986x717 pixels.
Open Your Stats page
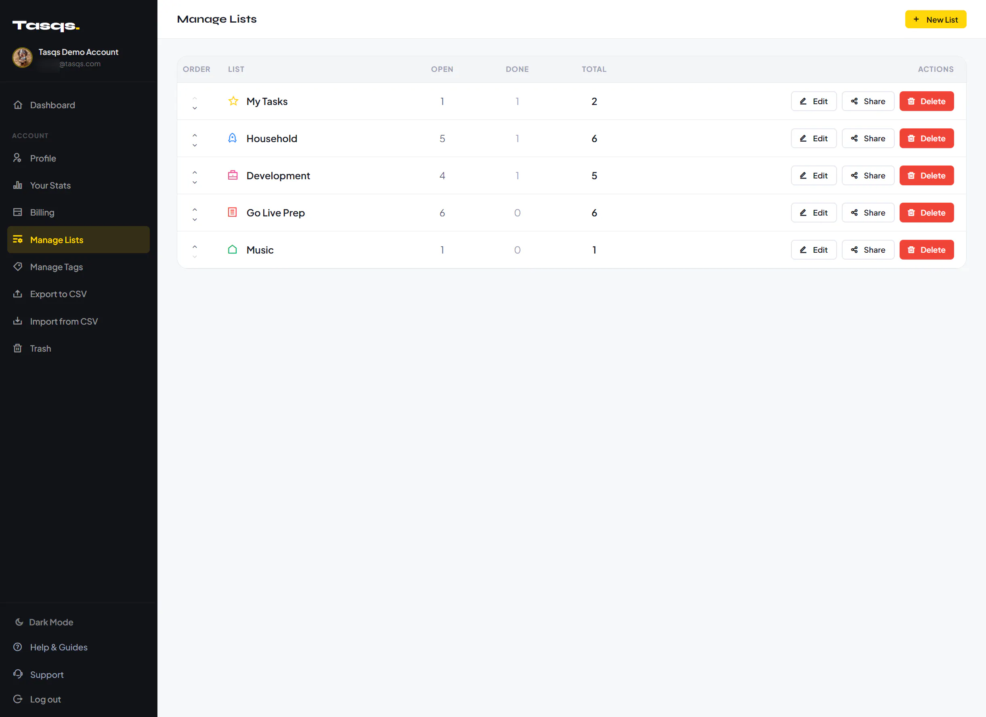pos(78,185)
